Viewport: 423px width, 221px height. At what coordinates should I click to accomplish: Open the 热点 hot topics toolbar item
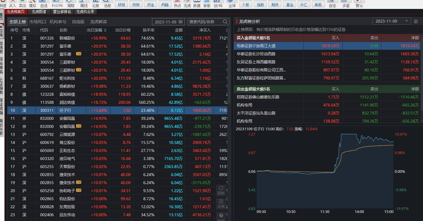click(177, 4)
